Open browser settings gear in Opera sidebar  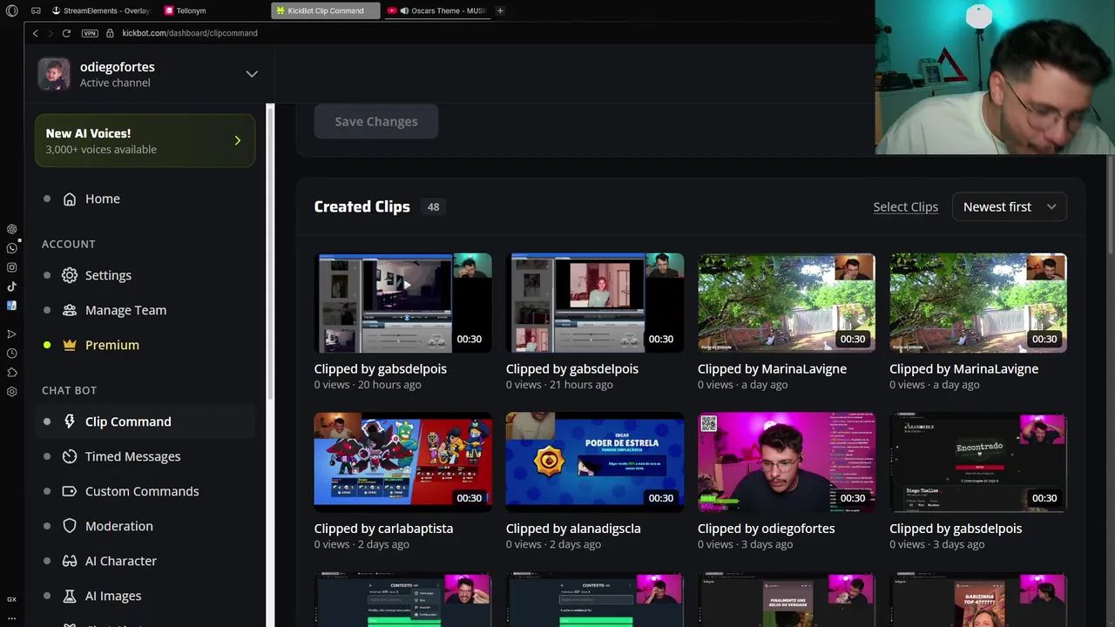coord(11,391)
